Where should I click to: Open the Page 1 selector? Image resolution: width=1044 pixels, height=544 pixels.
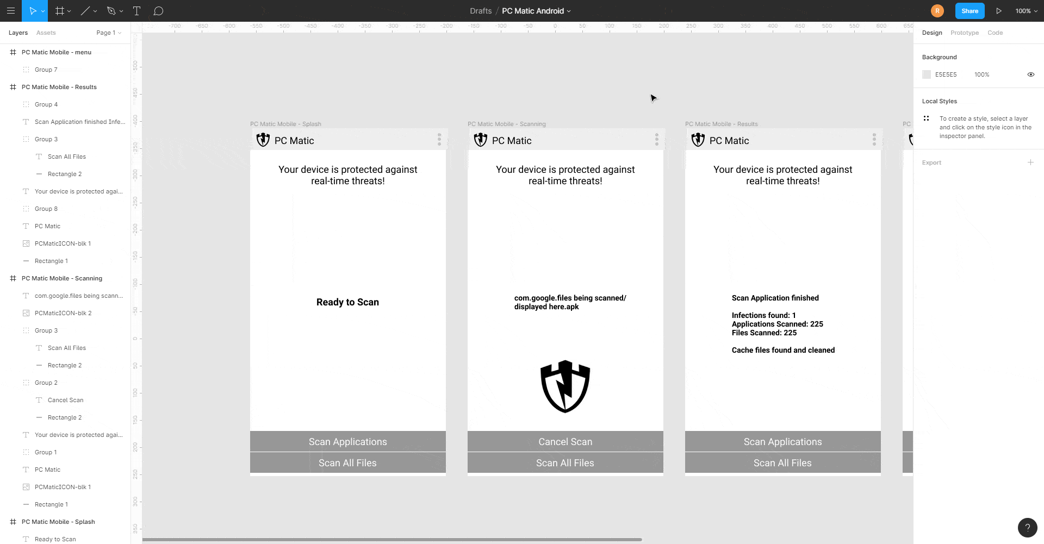point(109,33)
